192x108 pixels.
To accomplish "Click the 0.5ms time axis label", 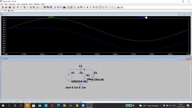I will point(97,54).
